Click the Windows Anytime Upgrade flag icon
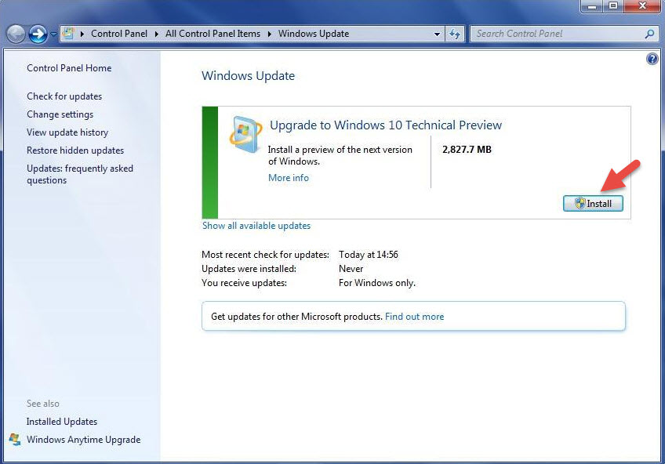 [15, 439]
